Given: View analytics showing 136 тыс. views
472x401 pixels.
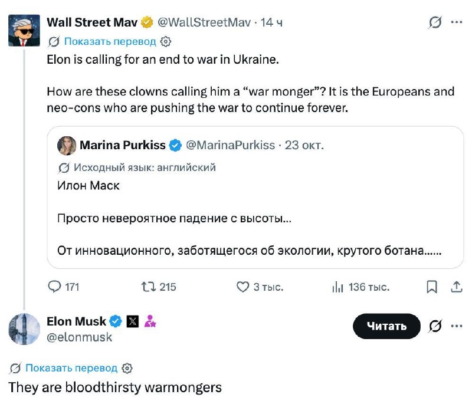Looking at the screenshot, I should click(337, 287).
